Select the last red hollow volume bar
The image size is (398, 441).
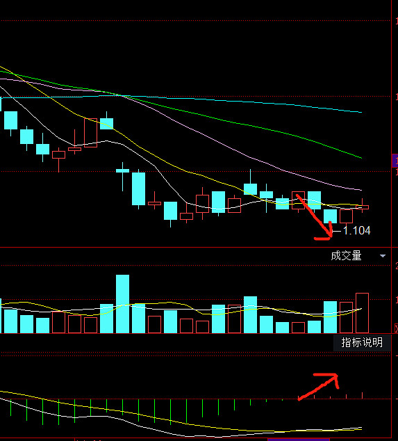tap(363, 313)
